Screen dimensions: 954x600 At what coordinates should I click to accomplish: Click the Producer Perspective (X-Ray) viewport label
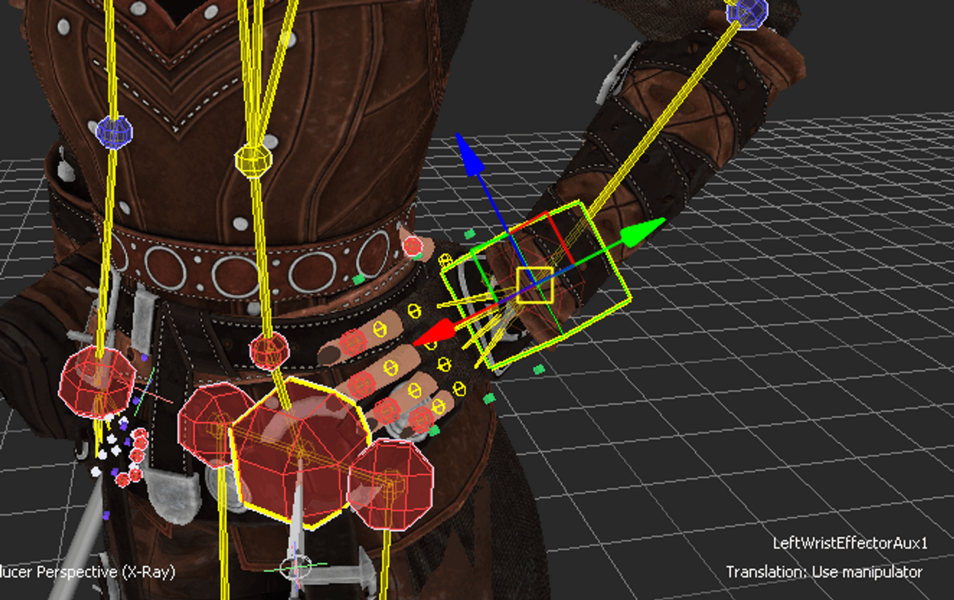(x=87, y=571)
